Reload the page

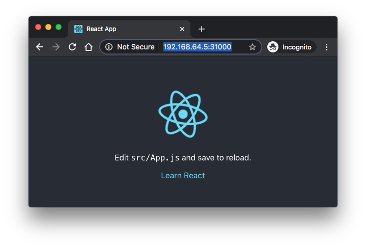pos(72,47)
